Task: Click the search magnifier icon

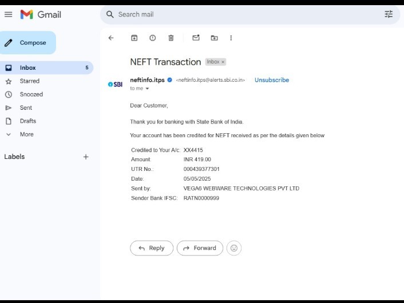Action: (x=110, y=14)
